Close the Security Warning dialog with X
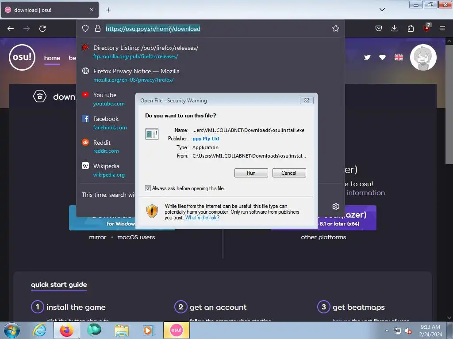The width and height of the screenshot is (453, 339). click(x=307, y=100)
